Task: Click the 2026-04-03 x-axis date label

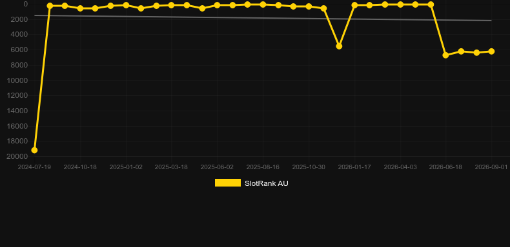Action: click(x=400, y=167)
